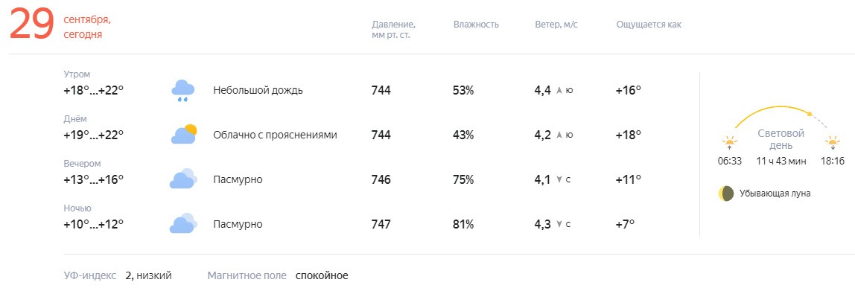Click the sun position dot on daylight arc
The height and width of the screenshot is (294, 855).
click(x=810, y=115)
